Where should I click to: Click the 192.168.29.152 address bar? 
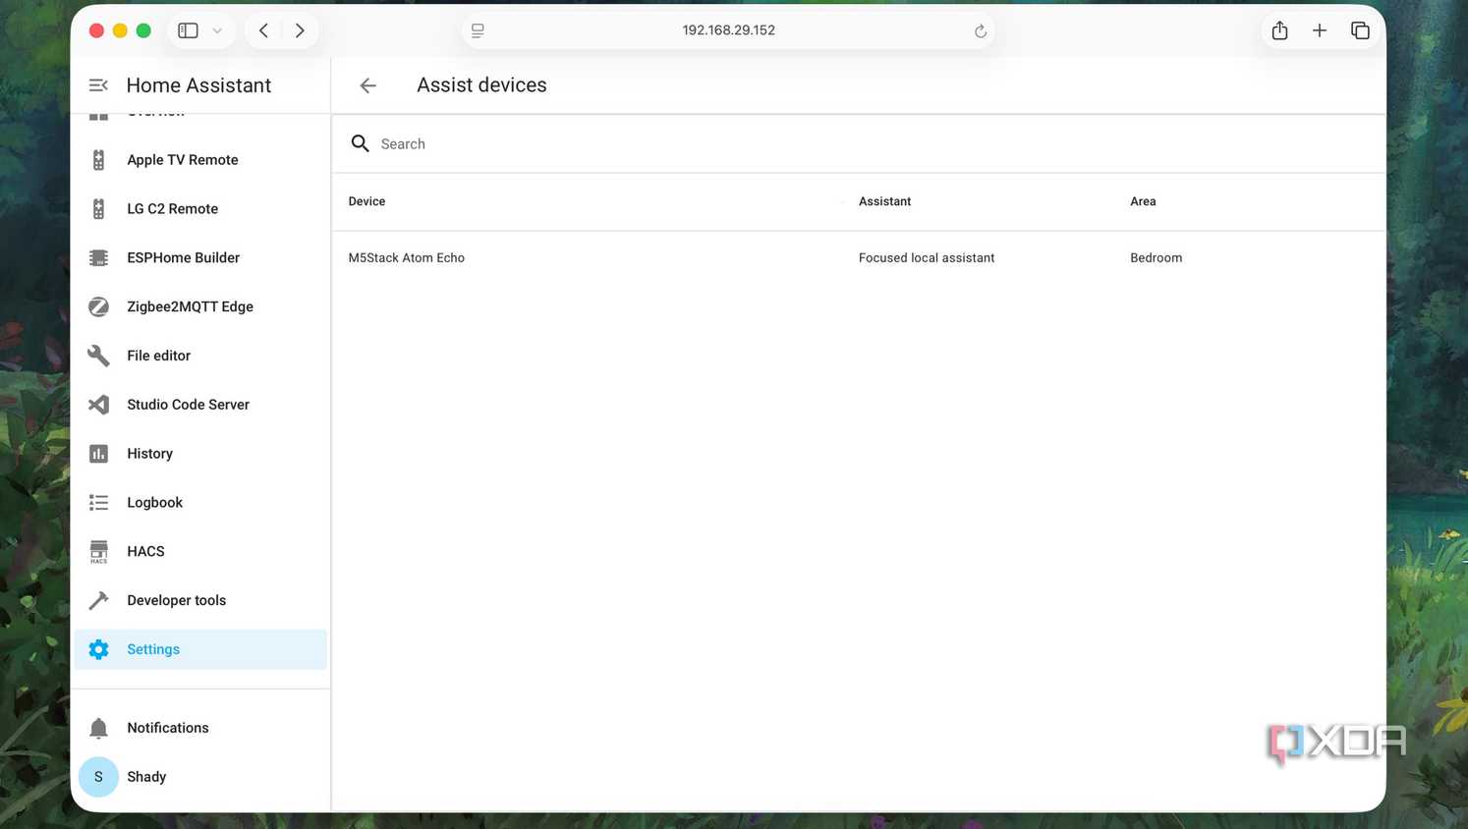click(x=728, y=30)
